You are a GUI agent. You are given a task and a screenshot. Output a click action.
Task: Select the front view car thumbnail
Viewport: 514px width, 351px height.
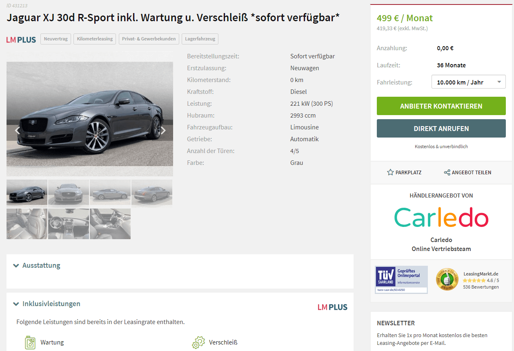click(x=69, y=192)
